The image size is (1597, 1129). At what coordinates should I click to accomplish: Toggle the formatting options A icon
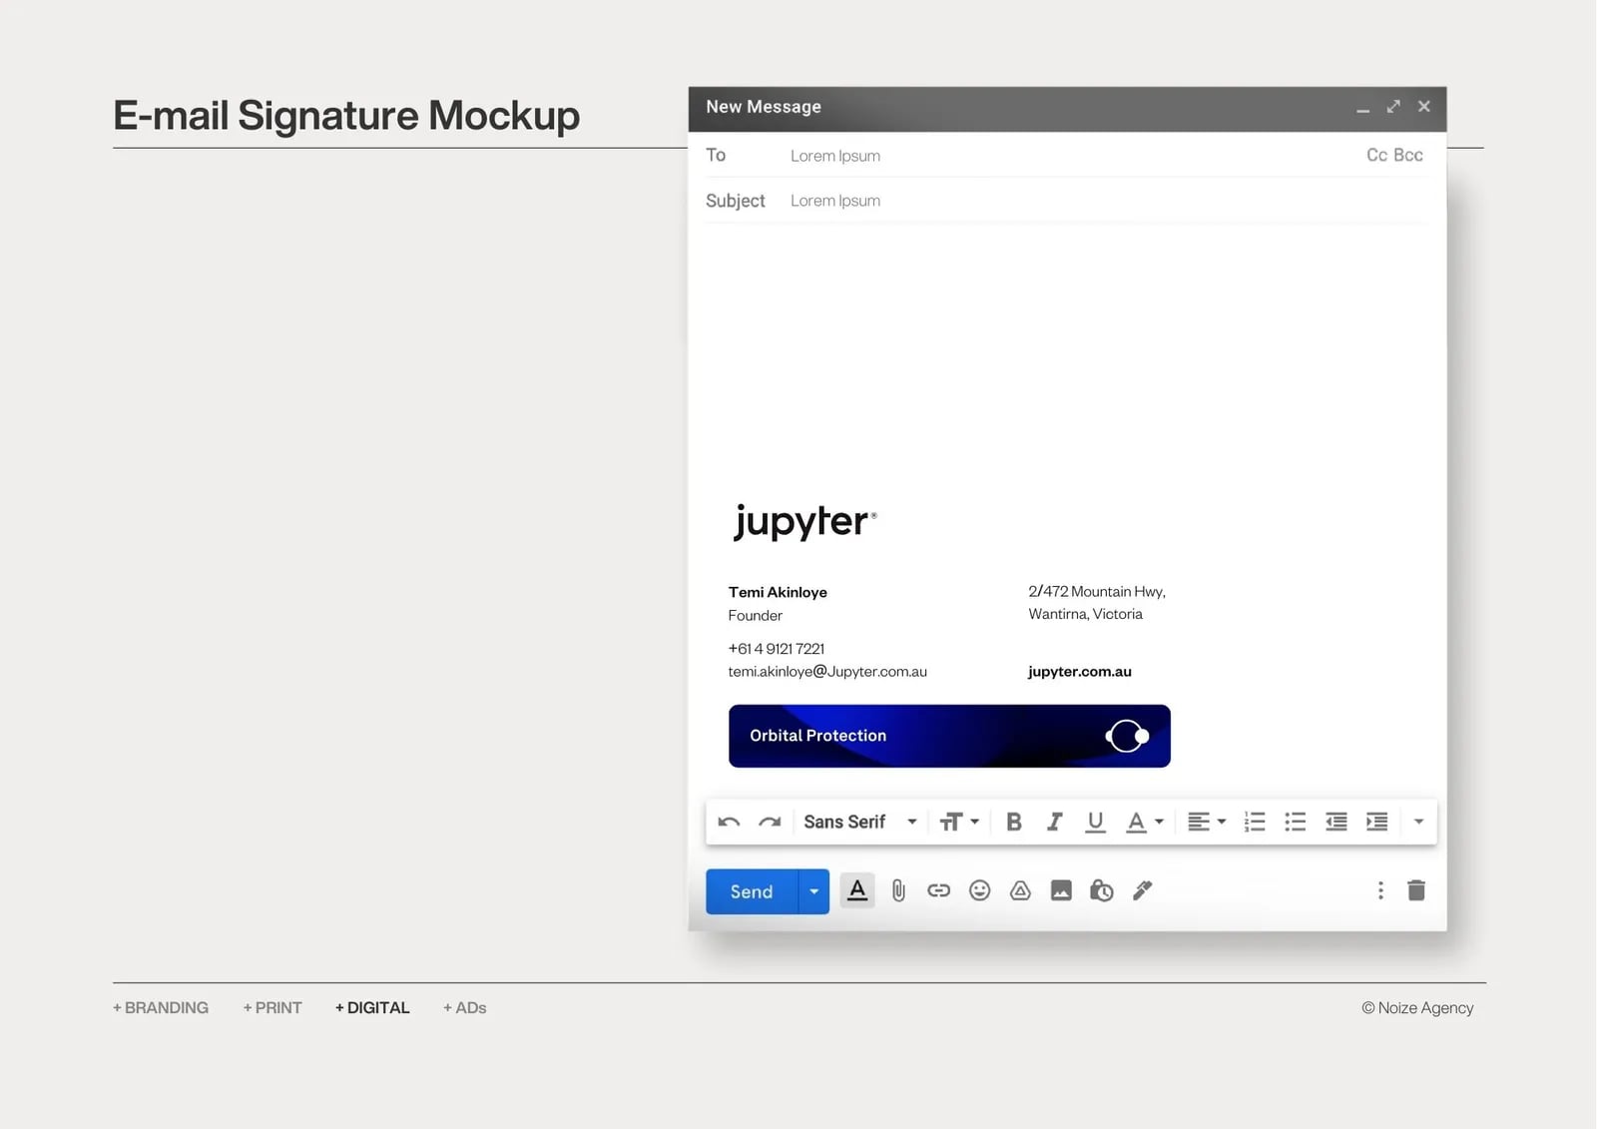[x=857, y=890]
